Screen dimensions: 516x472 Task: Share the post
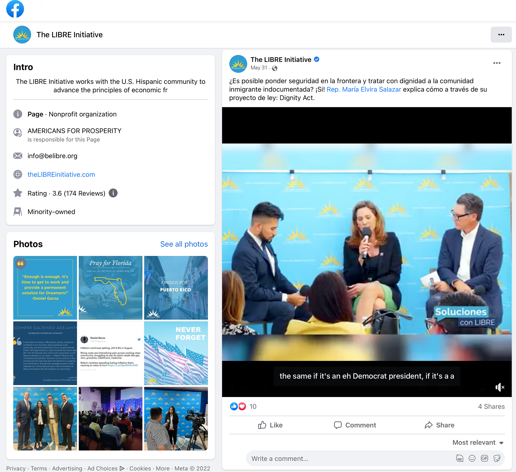tap(440, 425)
